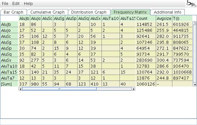Click vertical scrollbar down arrow
The height and width of the screenshot is (125, 197).
coord(195,85)
